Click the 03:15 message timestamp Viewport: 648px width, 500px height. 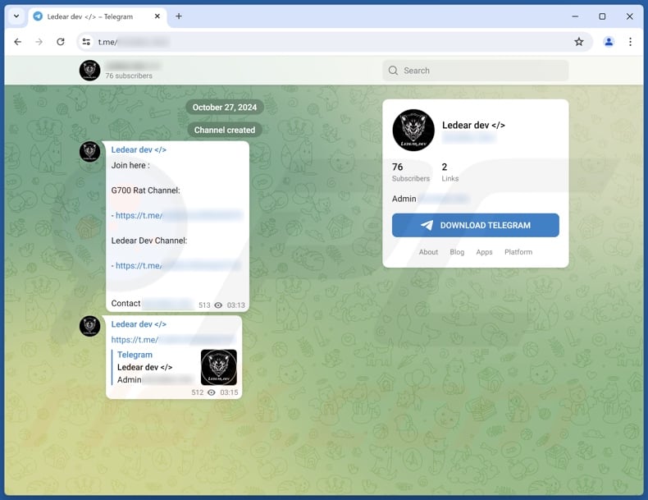[229, 392]
